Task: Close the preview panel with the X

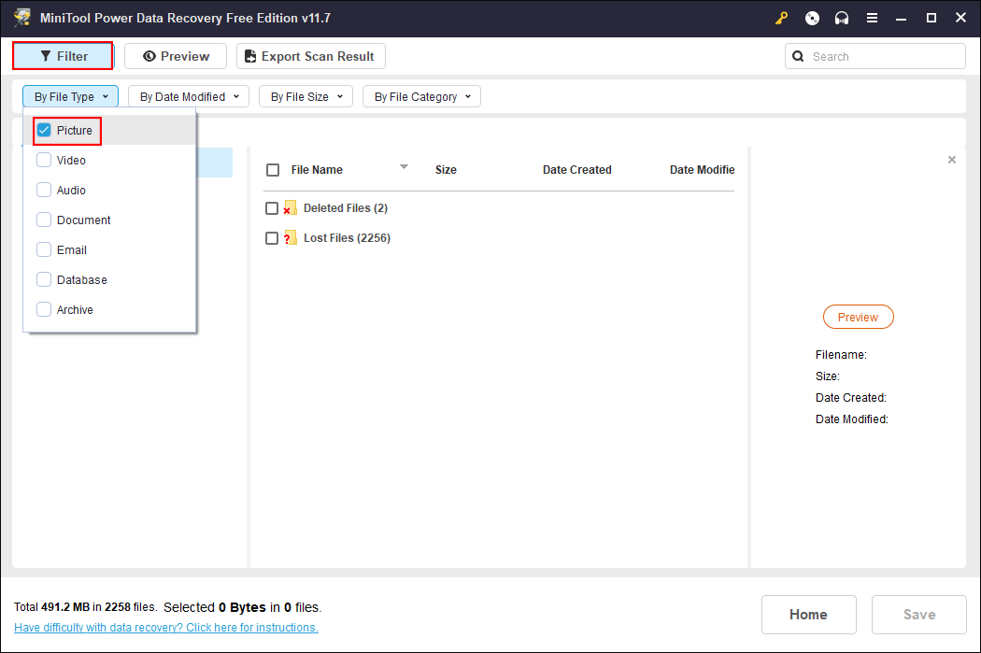Action: point(952,160)
